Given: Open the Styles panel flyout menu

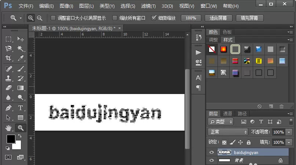Looking at the screenshot, I should click(x=290, y=40).
